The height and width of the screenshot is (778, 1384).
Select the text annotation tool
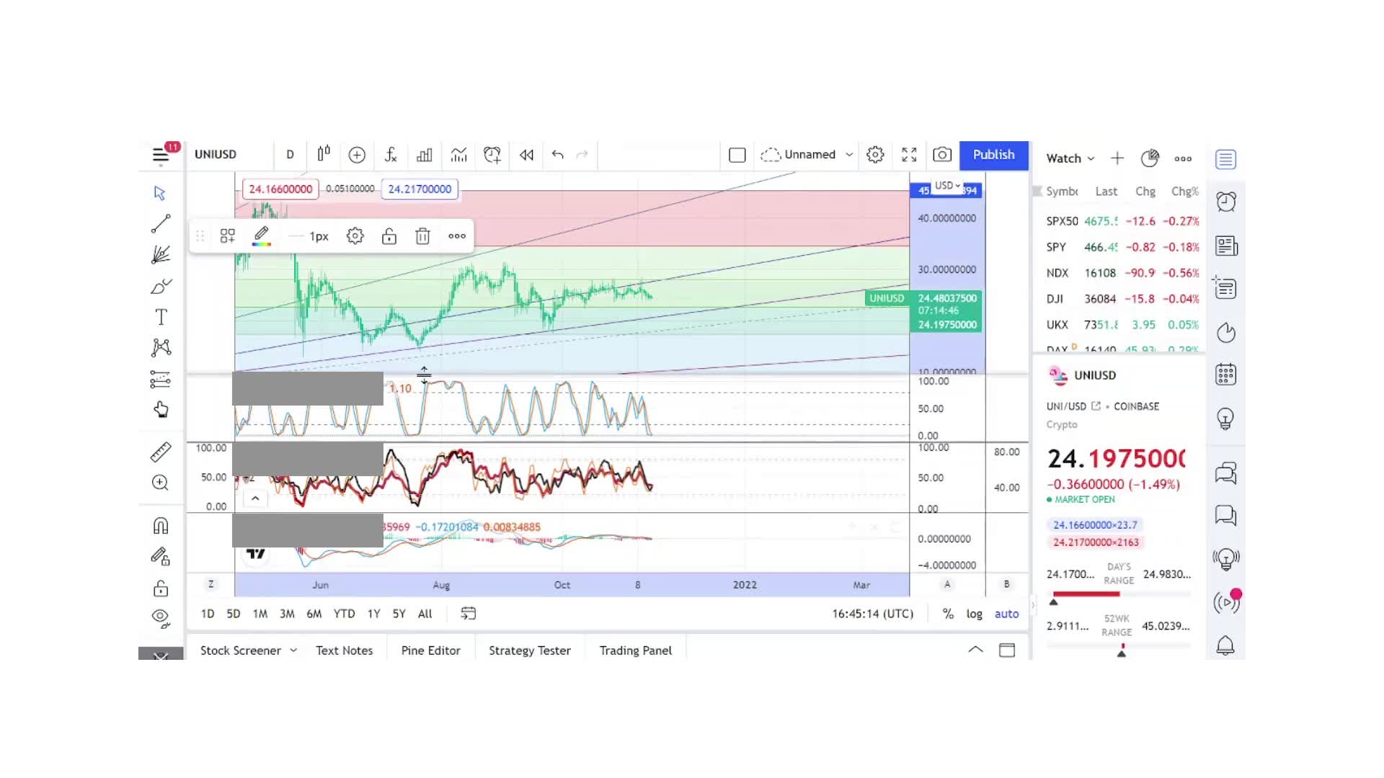tap(160, 317)
